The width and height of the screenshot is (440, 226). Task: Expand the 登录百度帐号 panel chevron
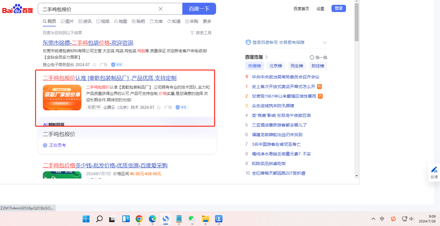(325, 42)
